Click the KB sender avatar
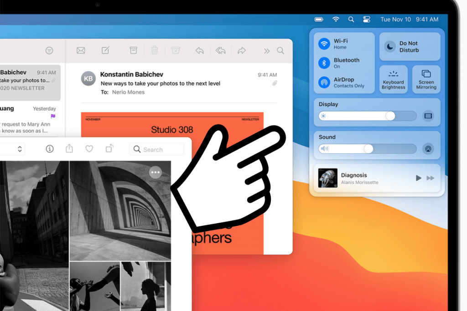The image size is (467, 311). click(x=88, y=78)
